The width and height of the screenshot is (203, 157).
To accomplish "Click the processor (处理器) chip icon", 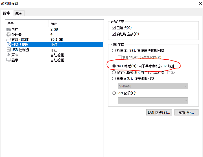I will [9, 35].
